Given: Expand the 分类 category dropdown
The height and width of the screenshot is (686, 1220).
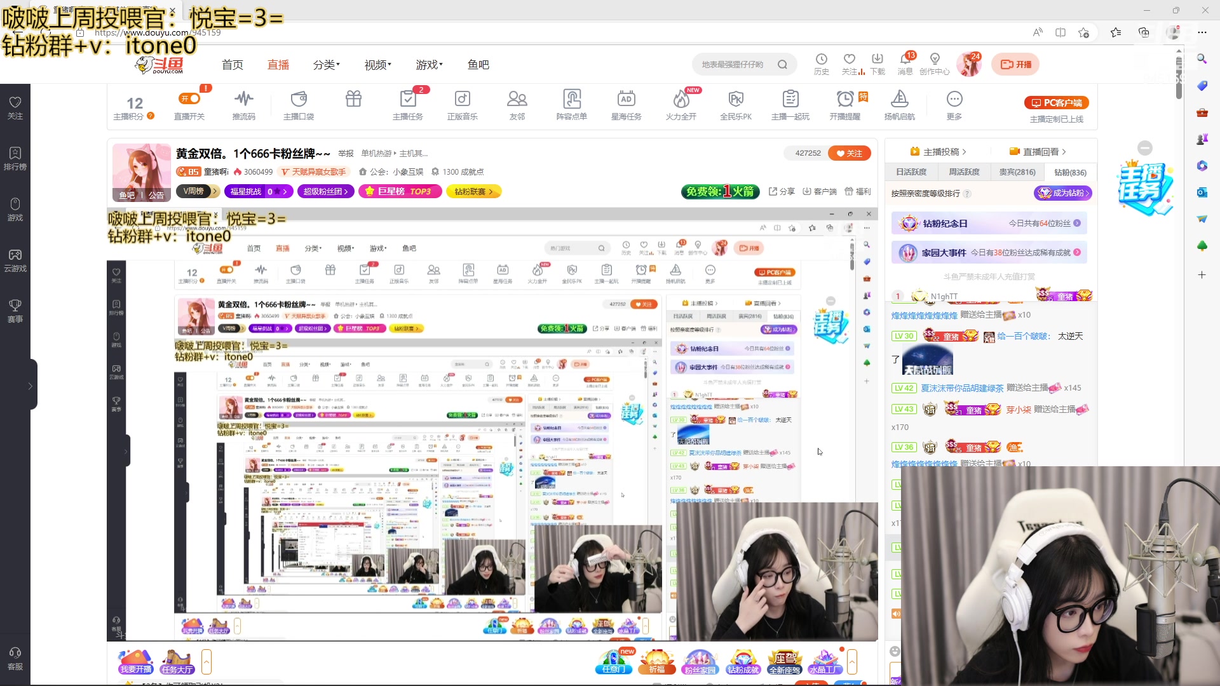Looking at the screenshot, I should [326, 64].
